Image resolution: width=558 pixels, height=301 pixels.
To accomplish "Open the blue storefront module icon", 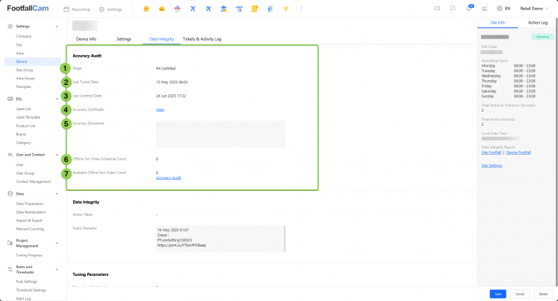I will pos(239,9).
